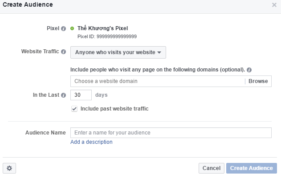
Task: Expand the Anyone who visits your website dropdown
Action: point(118,52)
